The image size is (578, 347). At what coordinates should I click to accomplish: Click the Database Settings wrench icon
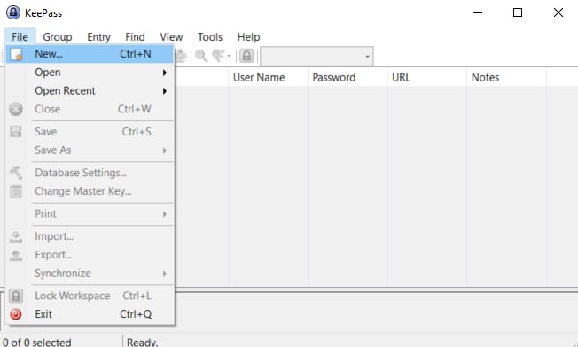(x=16, y=173)
